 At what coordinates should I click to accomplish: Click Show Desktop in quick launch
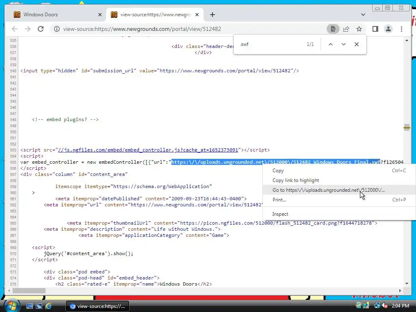[29, 306]
